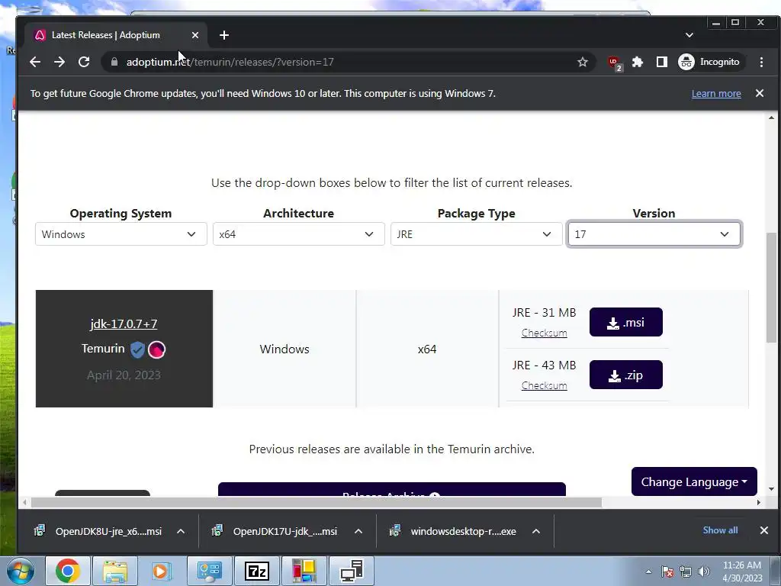Download the JRE .zip archive

[625, 375]
